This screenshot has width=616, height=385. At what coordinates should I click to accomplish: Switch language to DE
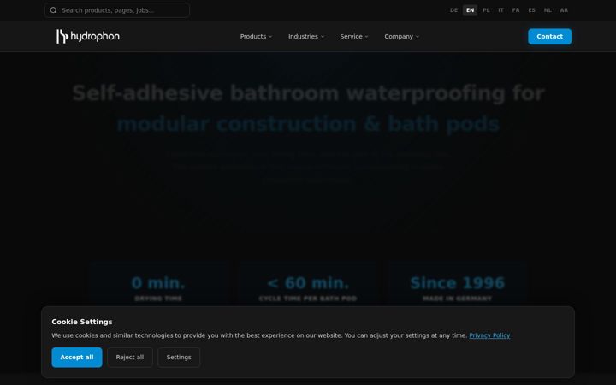click(453, 10)
